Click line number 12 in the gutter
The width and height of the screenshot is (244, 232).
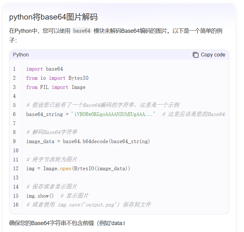click(16, 169)
